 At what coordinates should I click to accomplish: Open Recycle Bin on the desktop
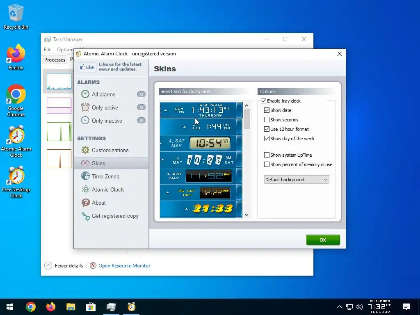tap(16, 16)
